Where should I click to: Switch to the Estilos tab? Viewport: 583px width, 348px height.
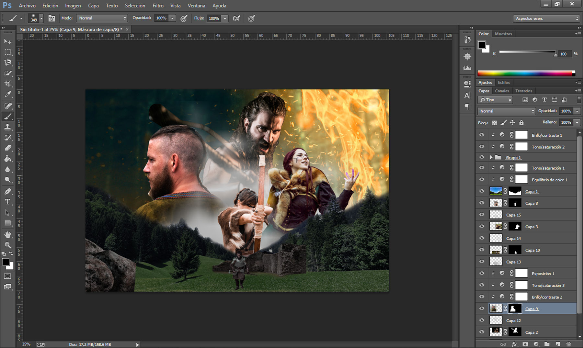point(504,82)
